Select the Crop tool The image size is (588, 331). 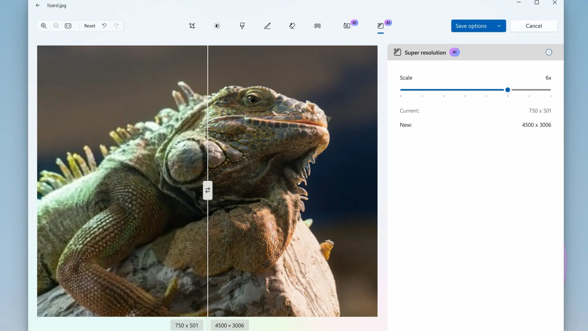[192, 26]
